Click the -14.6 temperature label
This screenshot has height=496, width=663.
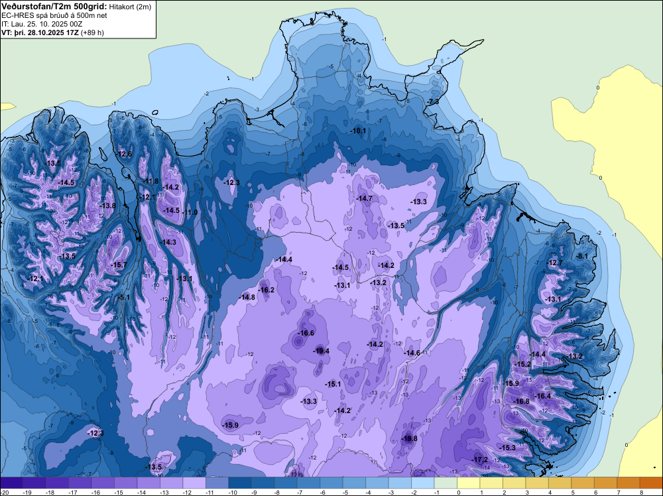pyautogui.click(x=412, y=353)
